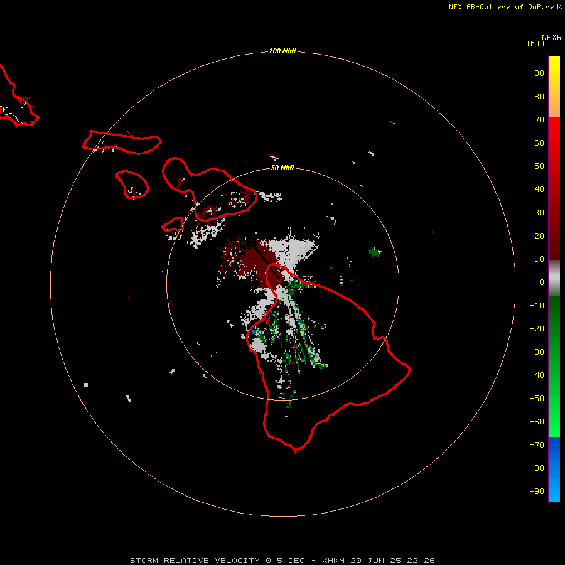The height and width of the screenshot is (565, 565).
Task: Click the -30 value on the velocity scale
Action: pyautogui.click(x=537, y=352)
